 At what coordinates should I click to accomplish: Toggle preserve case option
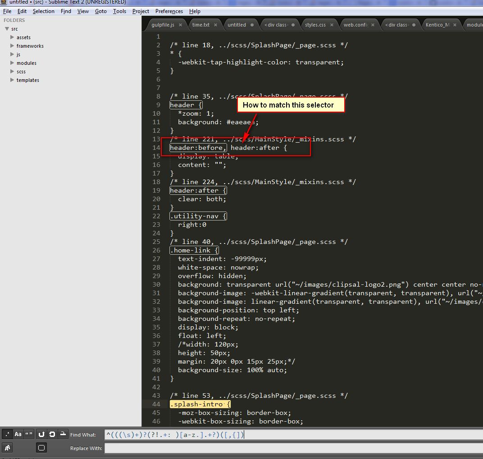click(7, 448)
